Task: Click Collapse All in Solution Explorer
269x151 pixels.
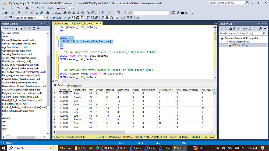Action: pyautogui.click(x=250, y=28)
